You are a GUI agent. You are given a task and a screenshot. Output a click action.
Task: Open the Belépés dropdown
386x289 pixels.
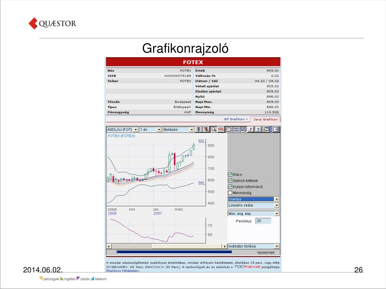pyautogui.click(x=178, y=129)
